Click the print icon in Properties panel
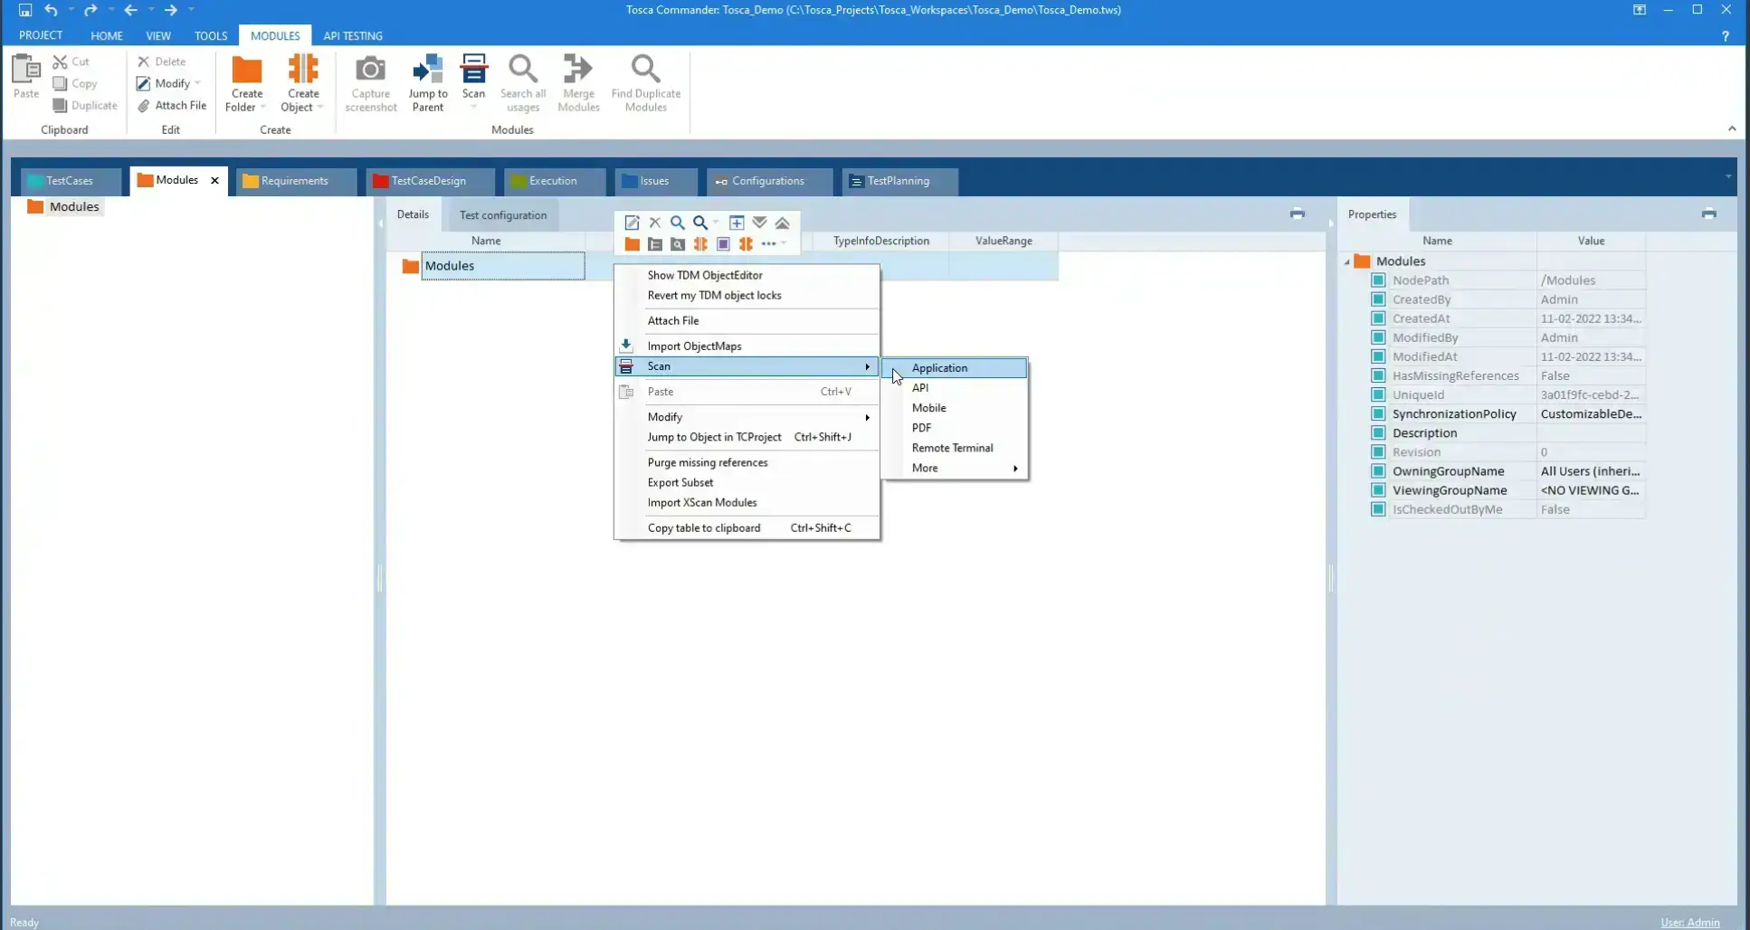 (x=1708, y=214)
